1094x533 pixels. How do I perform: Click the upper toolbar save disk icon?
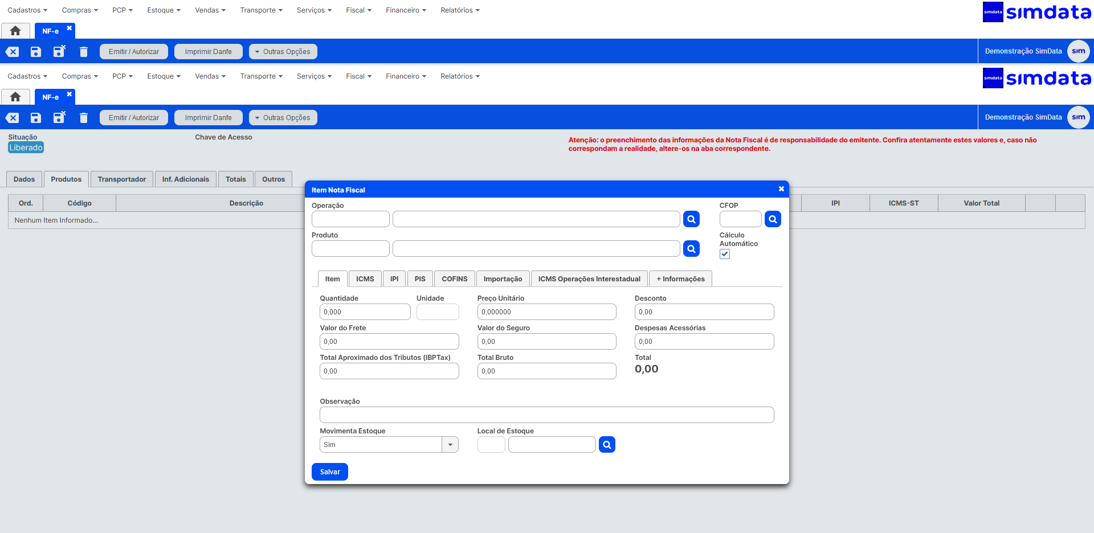pyautogui.click(x=35, y=52)
